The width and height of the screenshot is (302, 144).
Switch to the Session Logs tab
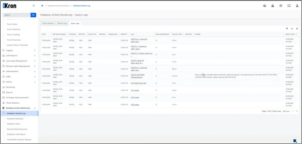pos(62,23)
